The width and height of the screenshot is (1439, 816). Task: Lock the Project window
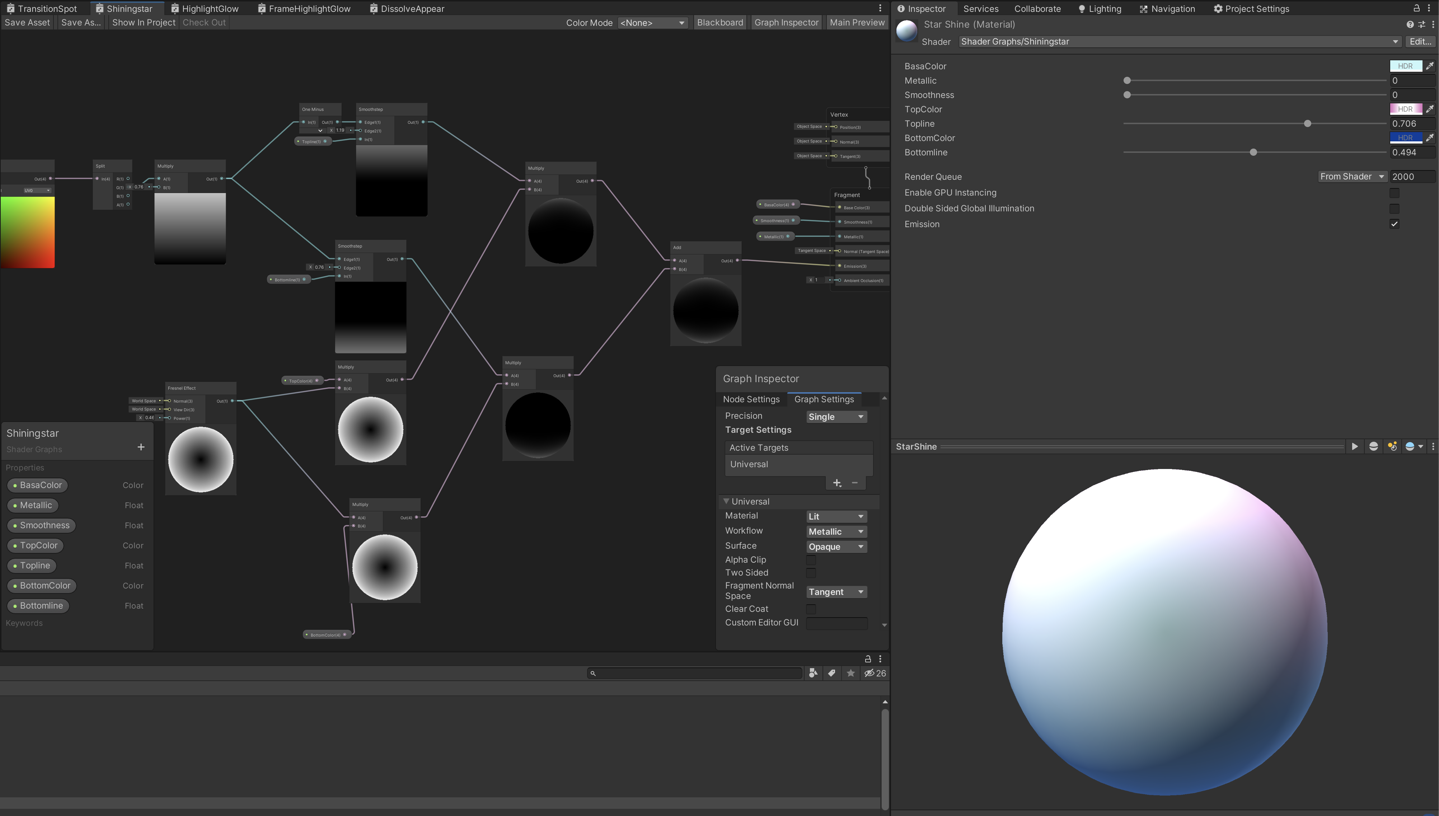tap(867, 659)
